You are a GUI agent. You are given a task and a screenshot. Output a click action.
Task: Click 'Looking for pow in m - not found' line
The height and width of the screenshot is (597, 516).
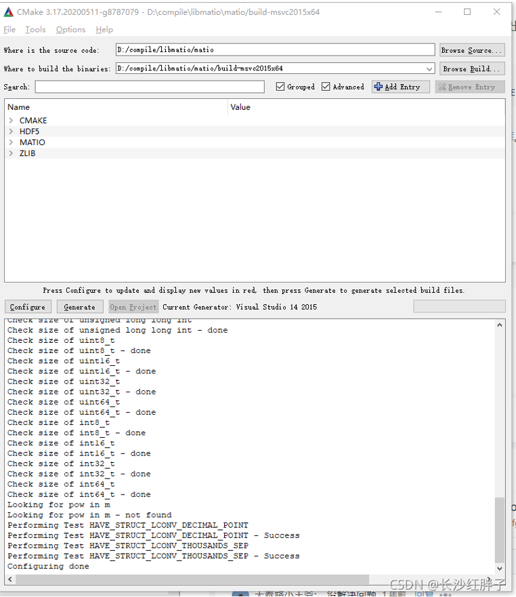pyautogui.click(x=89, y=515)
